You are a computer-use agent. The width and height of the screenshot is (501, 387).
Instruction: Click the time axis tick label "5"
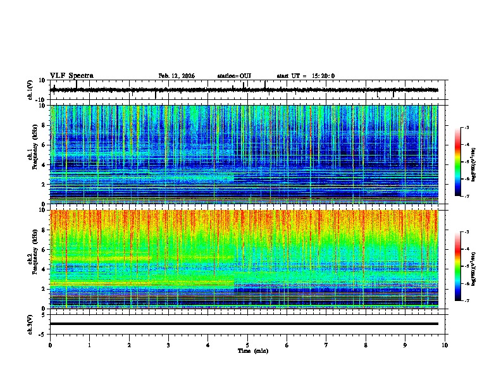[247, 345]
